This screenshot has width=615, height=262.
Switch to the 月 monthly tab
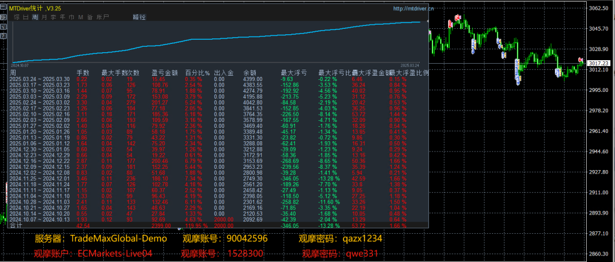tap(44, 17)
